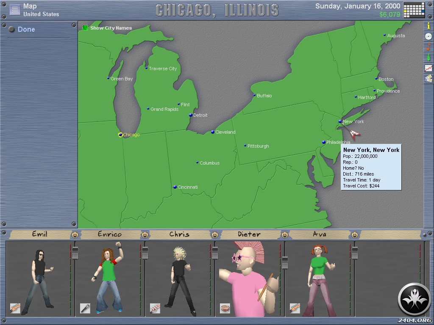
Task: Select the Ava band member tab
Action: [x=319, y=234]
